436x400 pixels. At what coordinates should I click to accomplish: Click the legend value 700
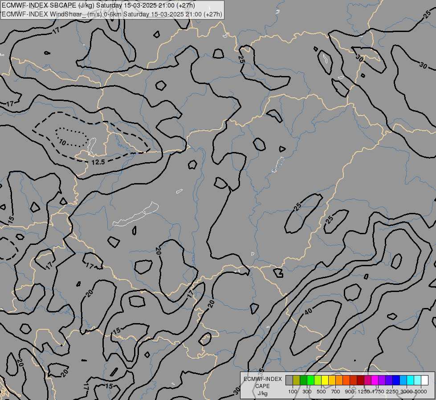tap(336, 392)
